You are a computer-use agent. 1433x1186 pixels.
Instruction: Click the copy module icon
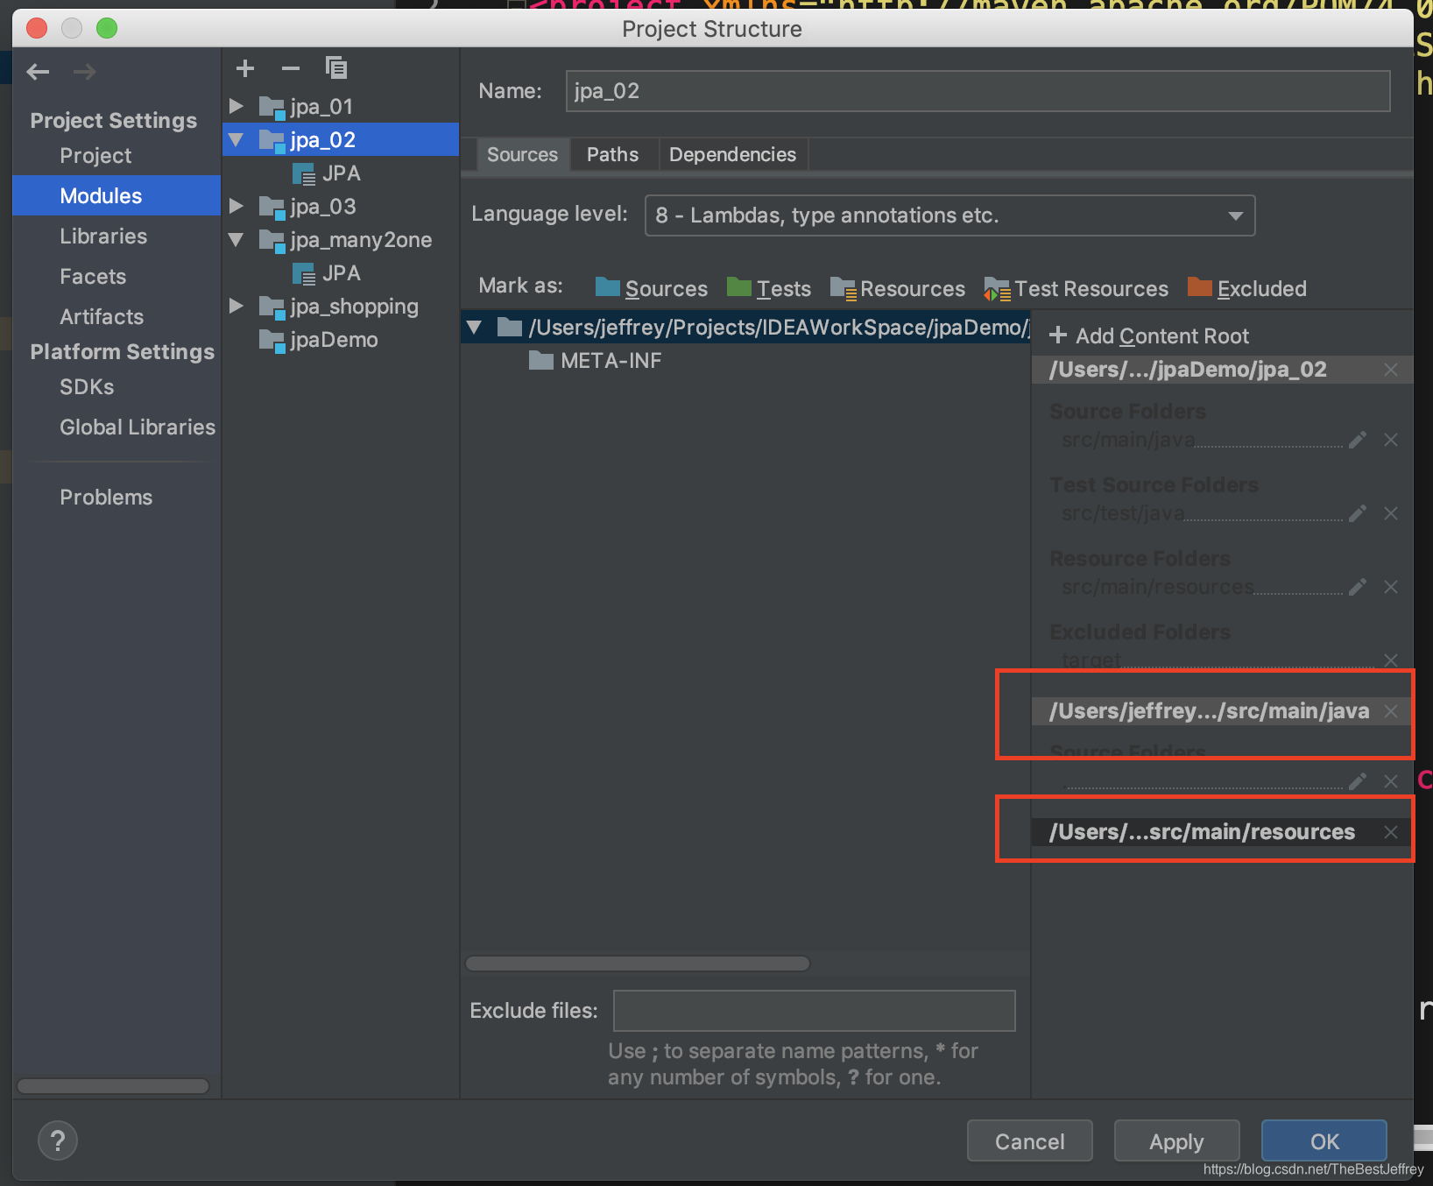[336, 68]
